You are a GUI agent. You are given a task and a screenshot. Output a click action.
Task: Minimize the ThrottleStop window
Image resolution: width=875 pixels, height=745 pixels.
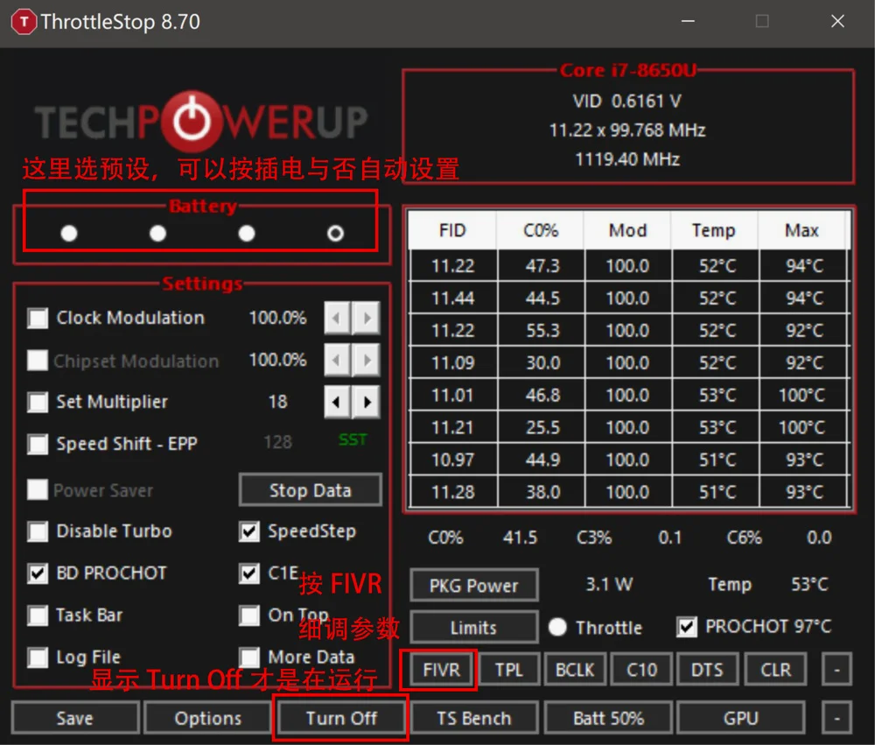688,22
